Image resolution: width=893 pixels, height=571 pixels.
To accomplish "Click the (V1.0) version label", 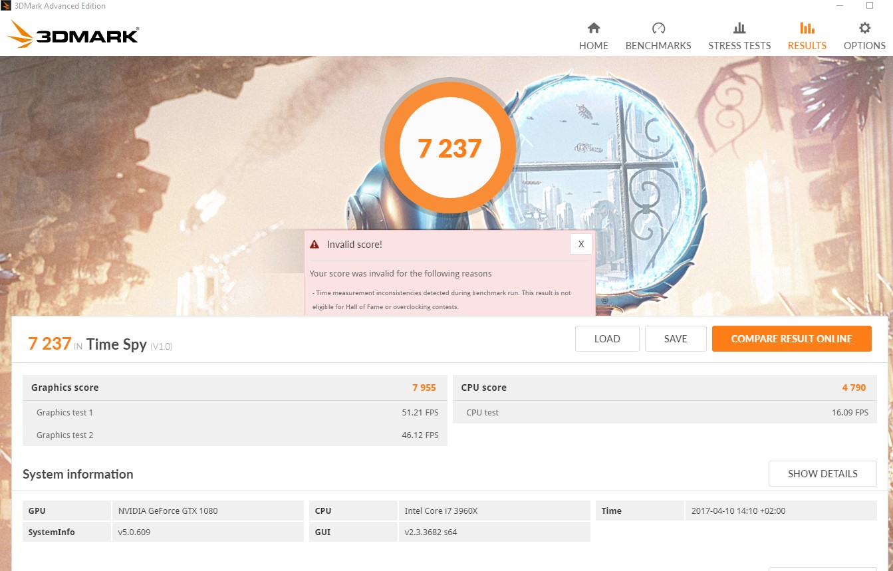I will click(161, 346).
